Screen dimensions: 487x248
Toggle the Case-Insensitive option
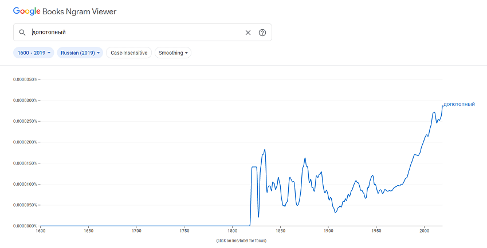click(129, 53)
